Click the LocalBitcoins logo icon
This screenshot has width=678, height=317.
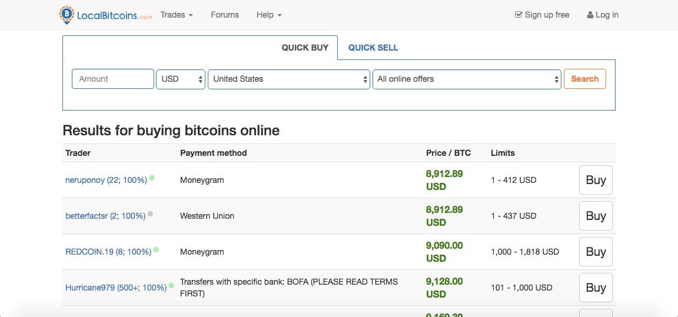coord(67,15)
